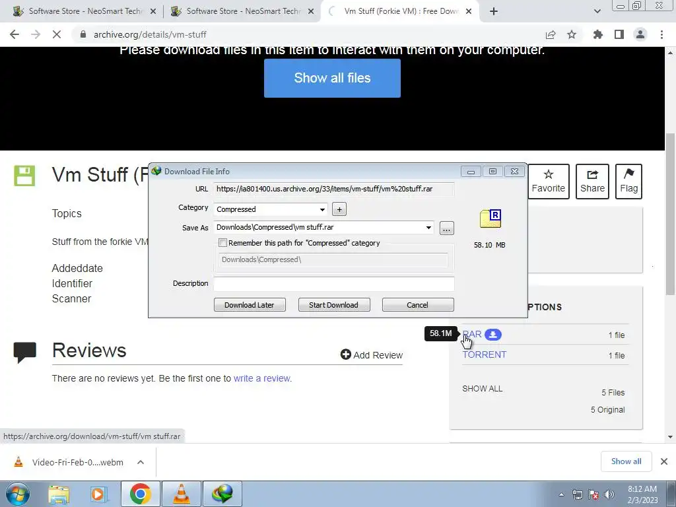
Task: Open VLC media player from taskbar
Action: pyautogui.click(x=181, y=494)
